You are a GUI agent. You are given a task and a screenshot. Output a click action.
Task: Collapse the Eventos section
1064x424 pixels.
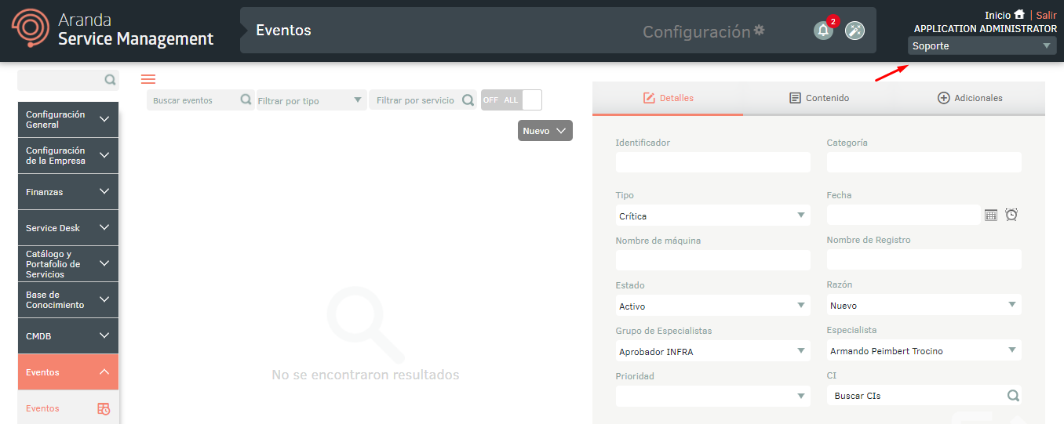pos(68,372)
